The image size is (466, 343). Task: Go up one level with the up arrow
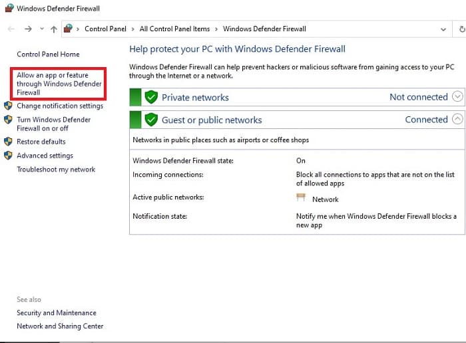click(54, 29)
